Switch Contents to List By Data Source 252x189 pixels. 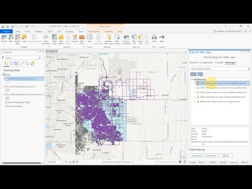click(x=12, y=64)
